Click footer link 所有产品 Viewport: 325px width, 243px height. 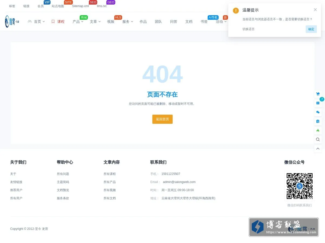coord(110,182)
